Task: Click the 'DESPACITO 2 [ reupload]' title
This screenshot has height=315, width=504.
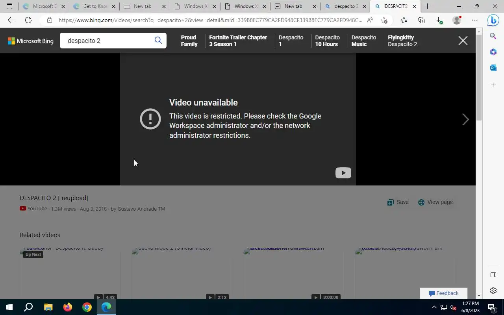Action: (x=54, y=198)
